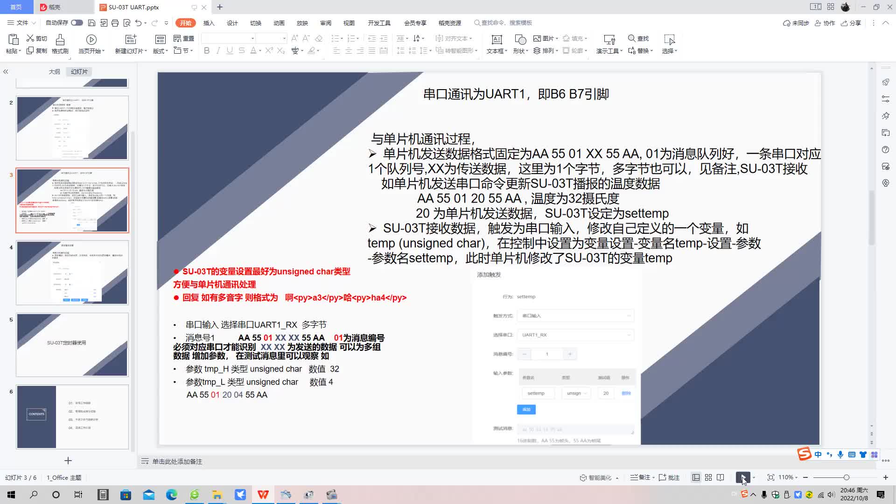
Task: Switch to 大纲 outline pane tab
Action: 55,71
